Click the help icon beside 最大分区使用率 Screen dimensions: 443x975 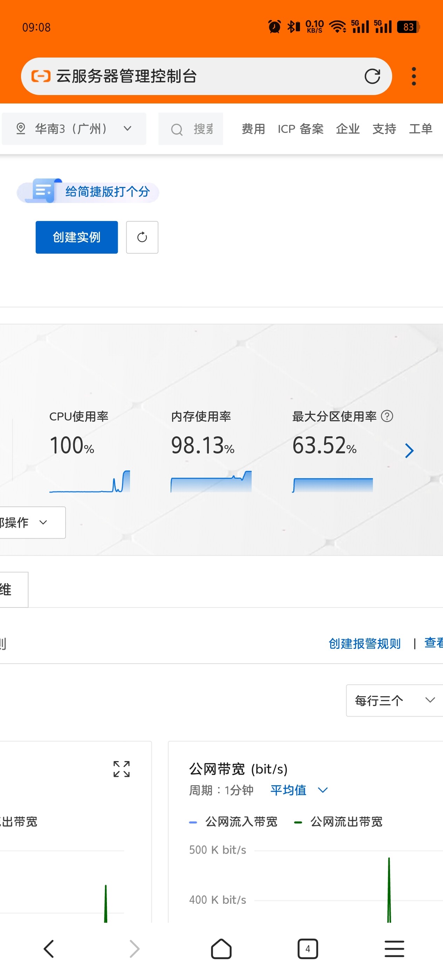coord(387,416)
